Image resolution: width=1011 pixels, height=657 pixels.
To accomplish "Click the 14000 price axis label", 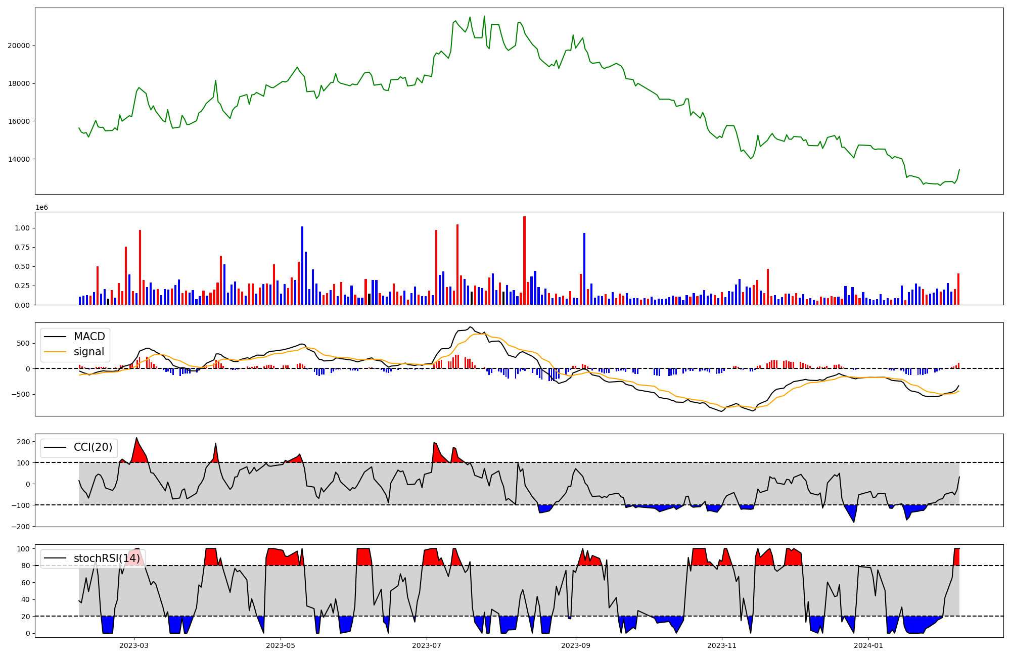I will click(19, 159).
